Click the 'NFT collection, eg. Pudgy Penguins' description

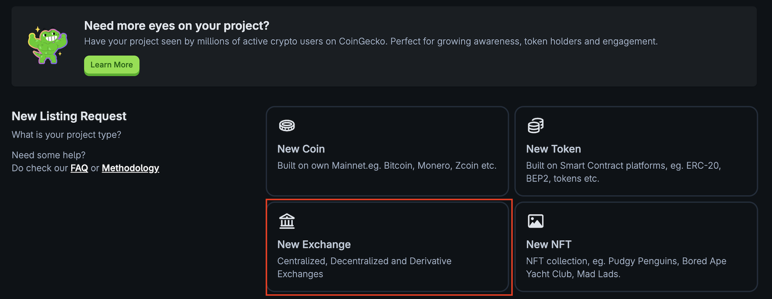(626, 267)
